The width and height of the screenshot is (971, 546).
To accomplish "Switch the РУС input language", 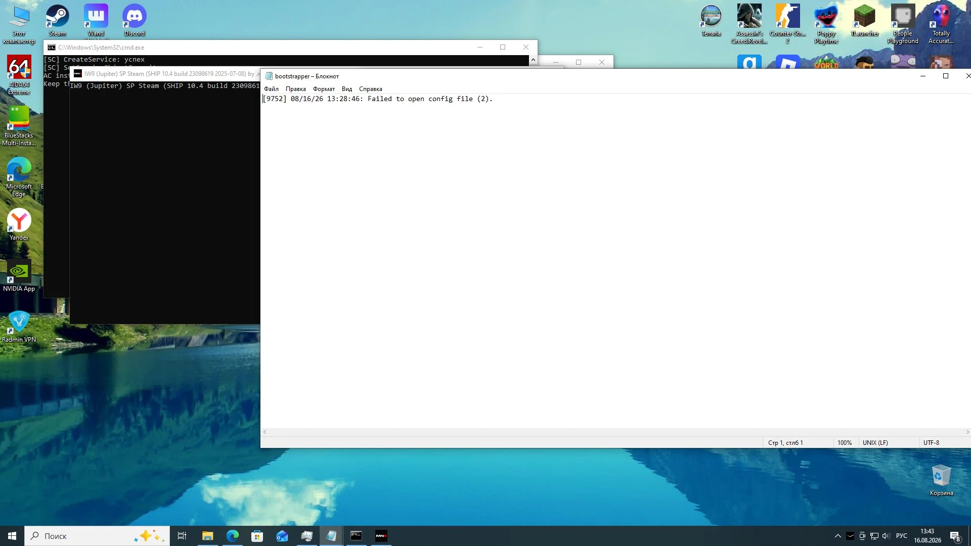I will (x=902, y=536).
